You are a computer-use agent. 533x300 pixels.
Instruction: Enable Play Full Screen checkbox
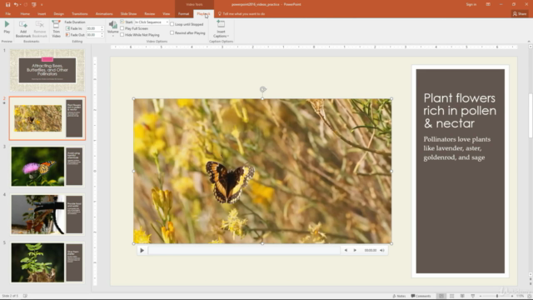(122, 28)
